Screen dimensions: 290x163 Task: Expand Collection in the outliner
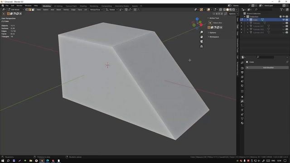click(245, 17)
